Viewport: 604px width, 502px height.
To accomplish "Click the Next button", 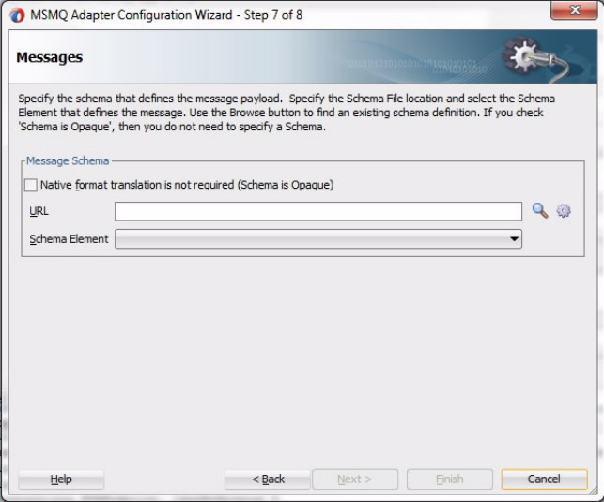I will pyautogui.click(x=355, y=479).
